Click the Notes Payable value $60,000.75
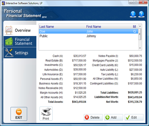149x126 pixels. click(x=136, y=56)
